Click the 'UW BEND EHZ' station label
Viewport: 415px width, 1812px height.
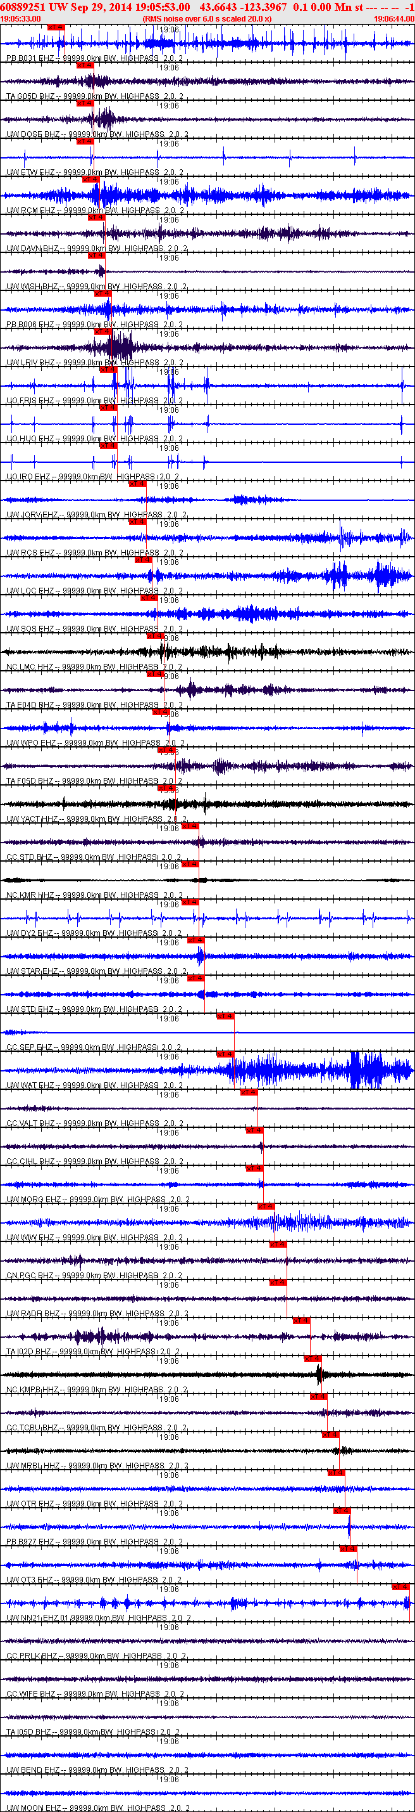33,1771
